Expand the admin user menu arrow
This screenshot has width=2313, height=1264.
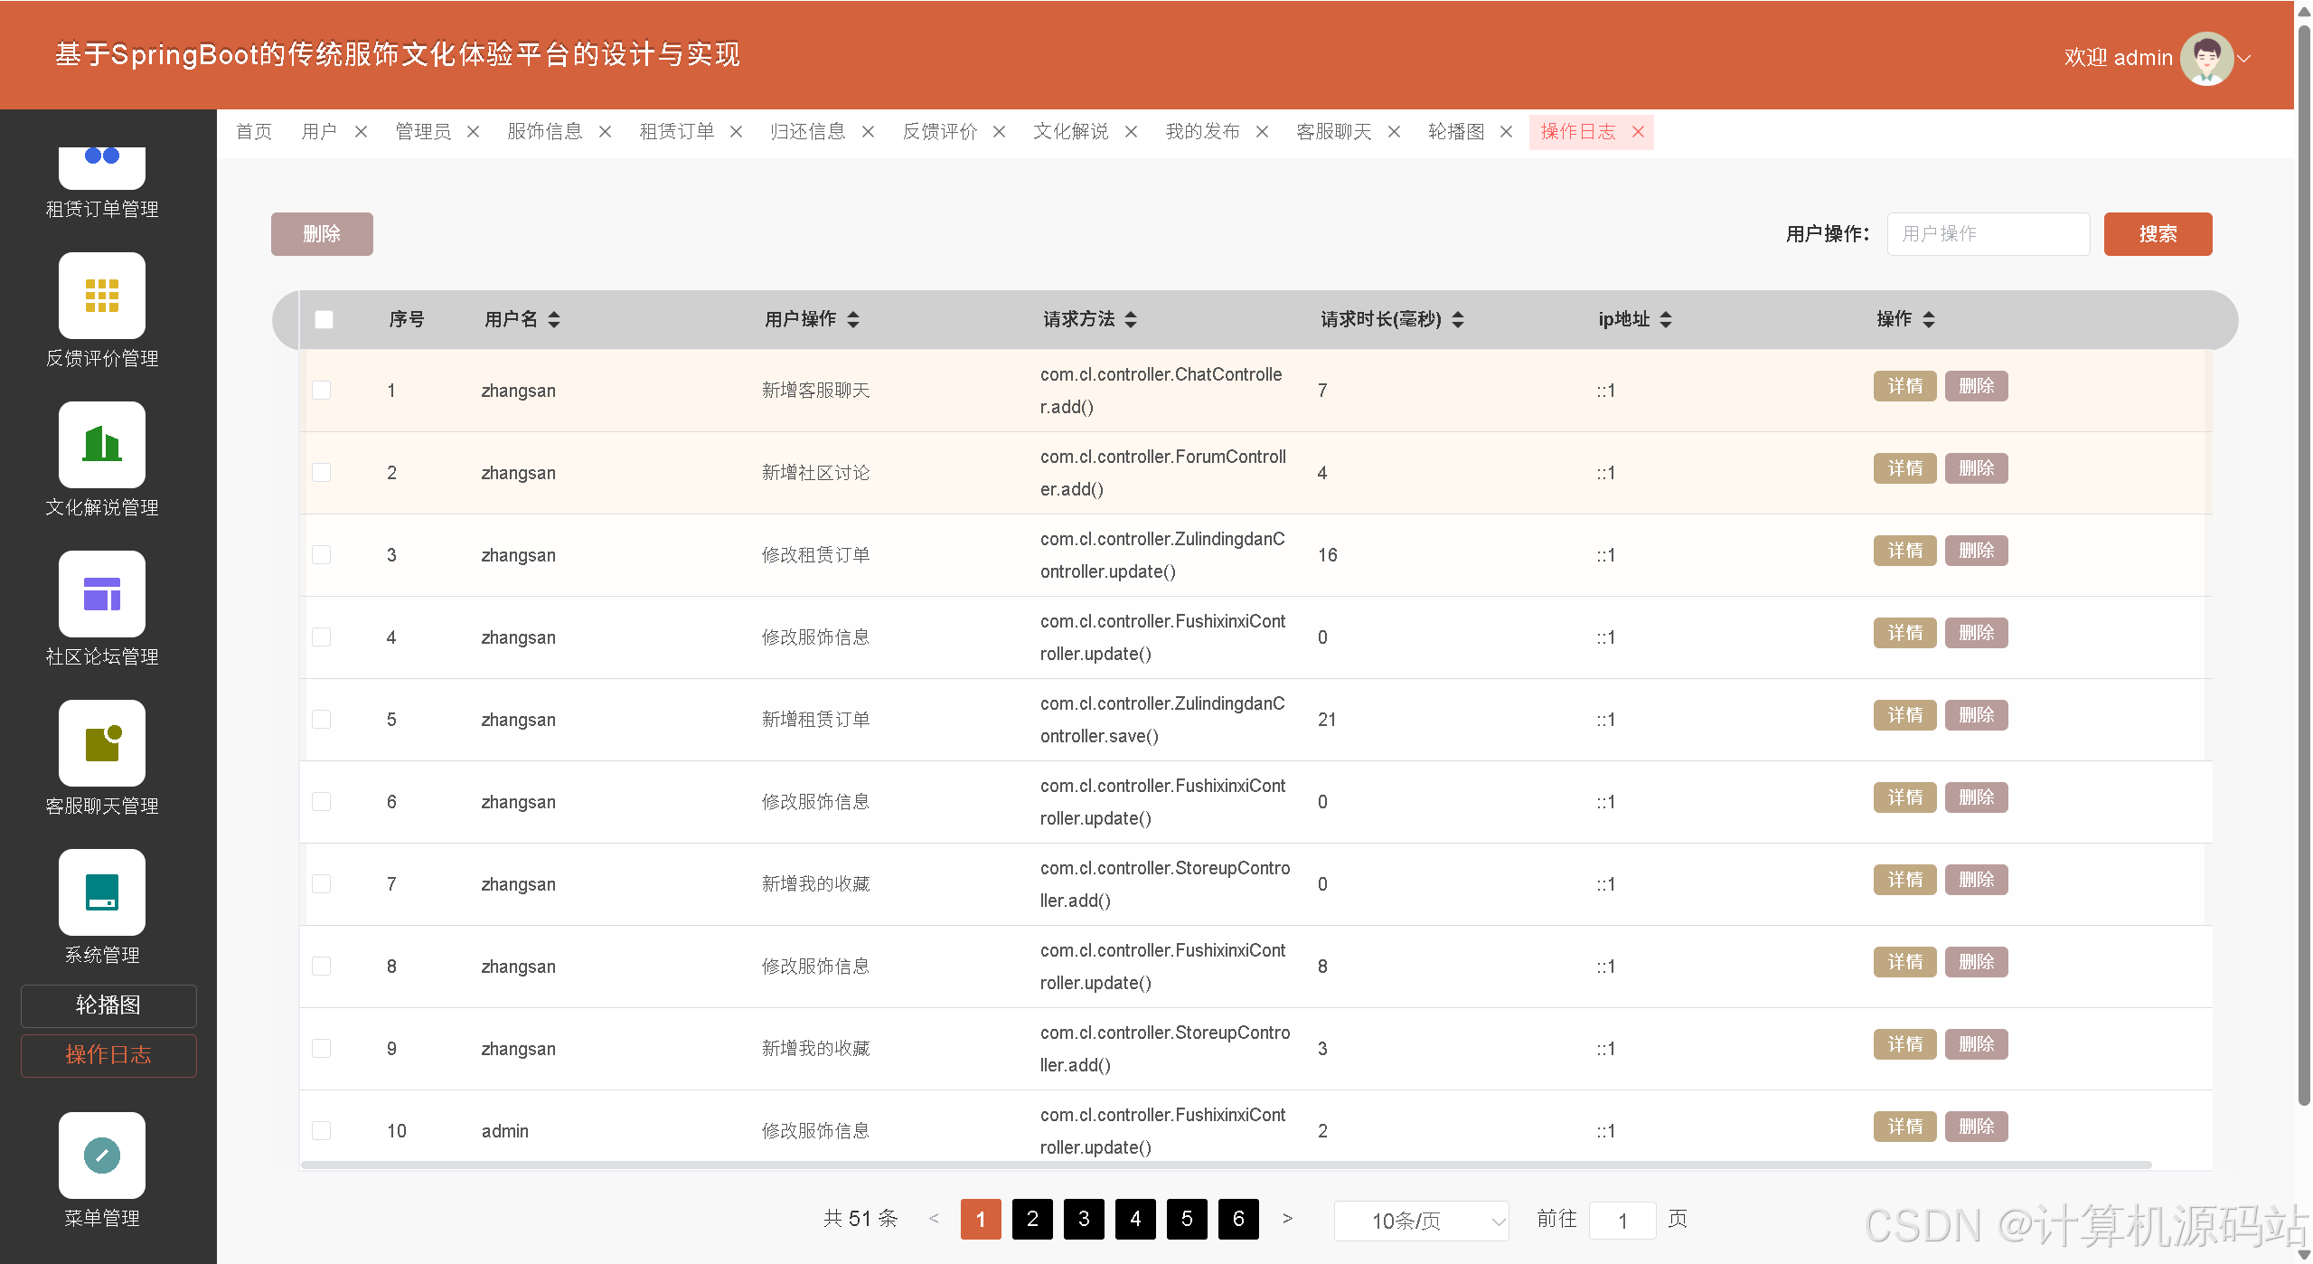pyautogui.click(x=2244, y=58)
